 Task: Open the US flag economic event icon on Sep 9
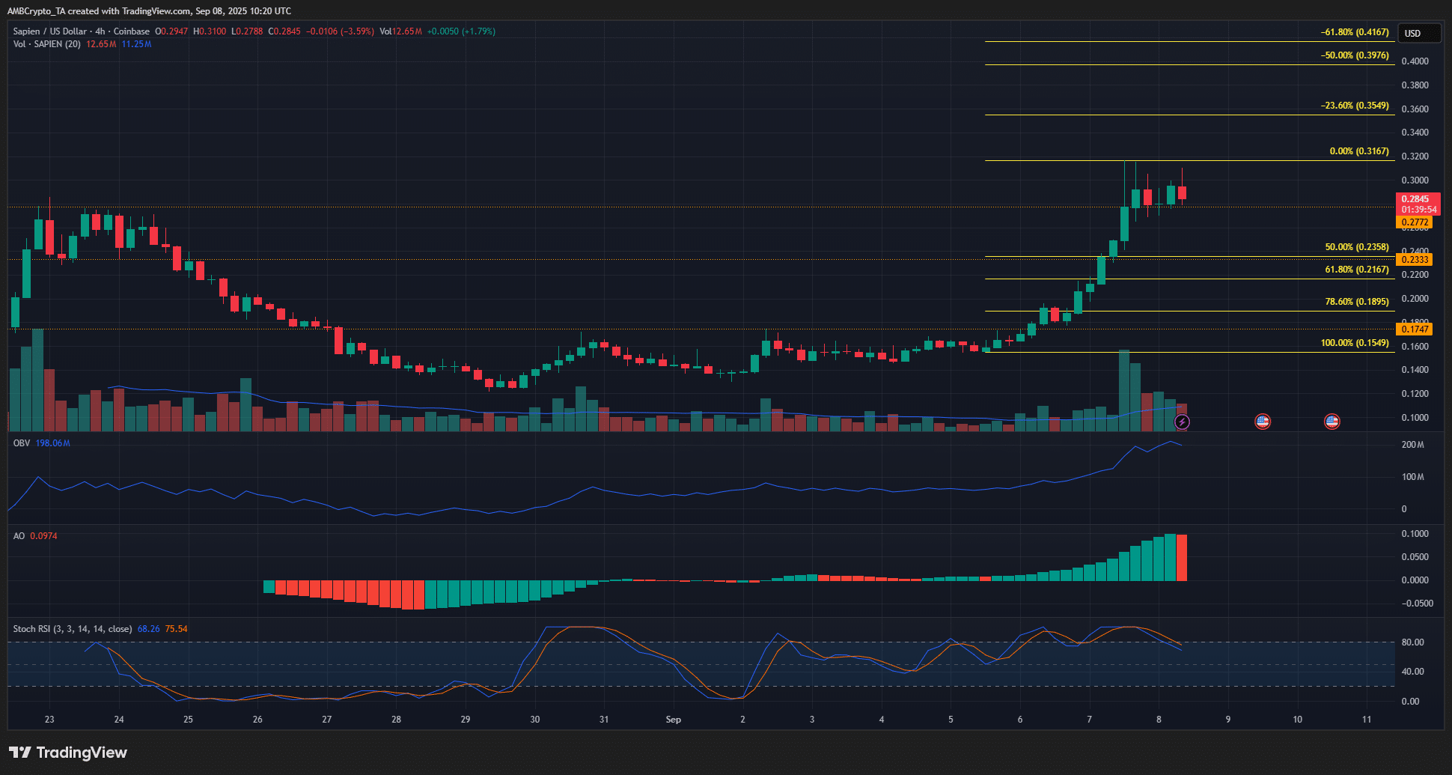pos(1262,422)
